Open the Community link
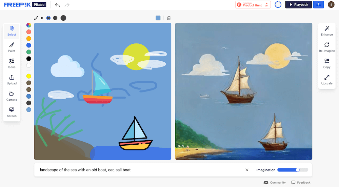This screenshot has width=339, height=187. [275, 183]
